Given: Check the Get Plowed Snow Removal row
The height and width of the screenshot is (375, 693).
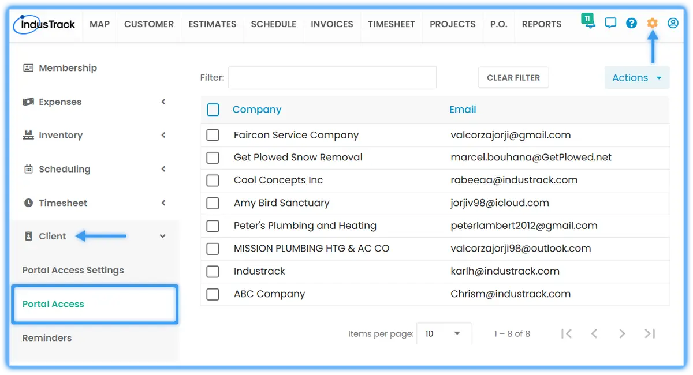Looking at the screenshot, I should [x=213, y=157].
